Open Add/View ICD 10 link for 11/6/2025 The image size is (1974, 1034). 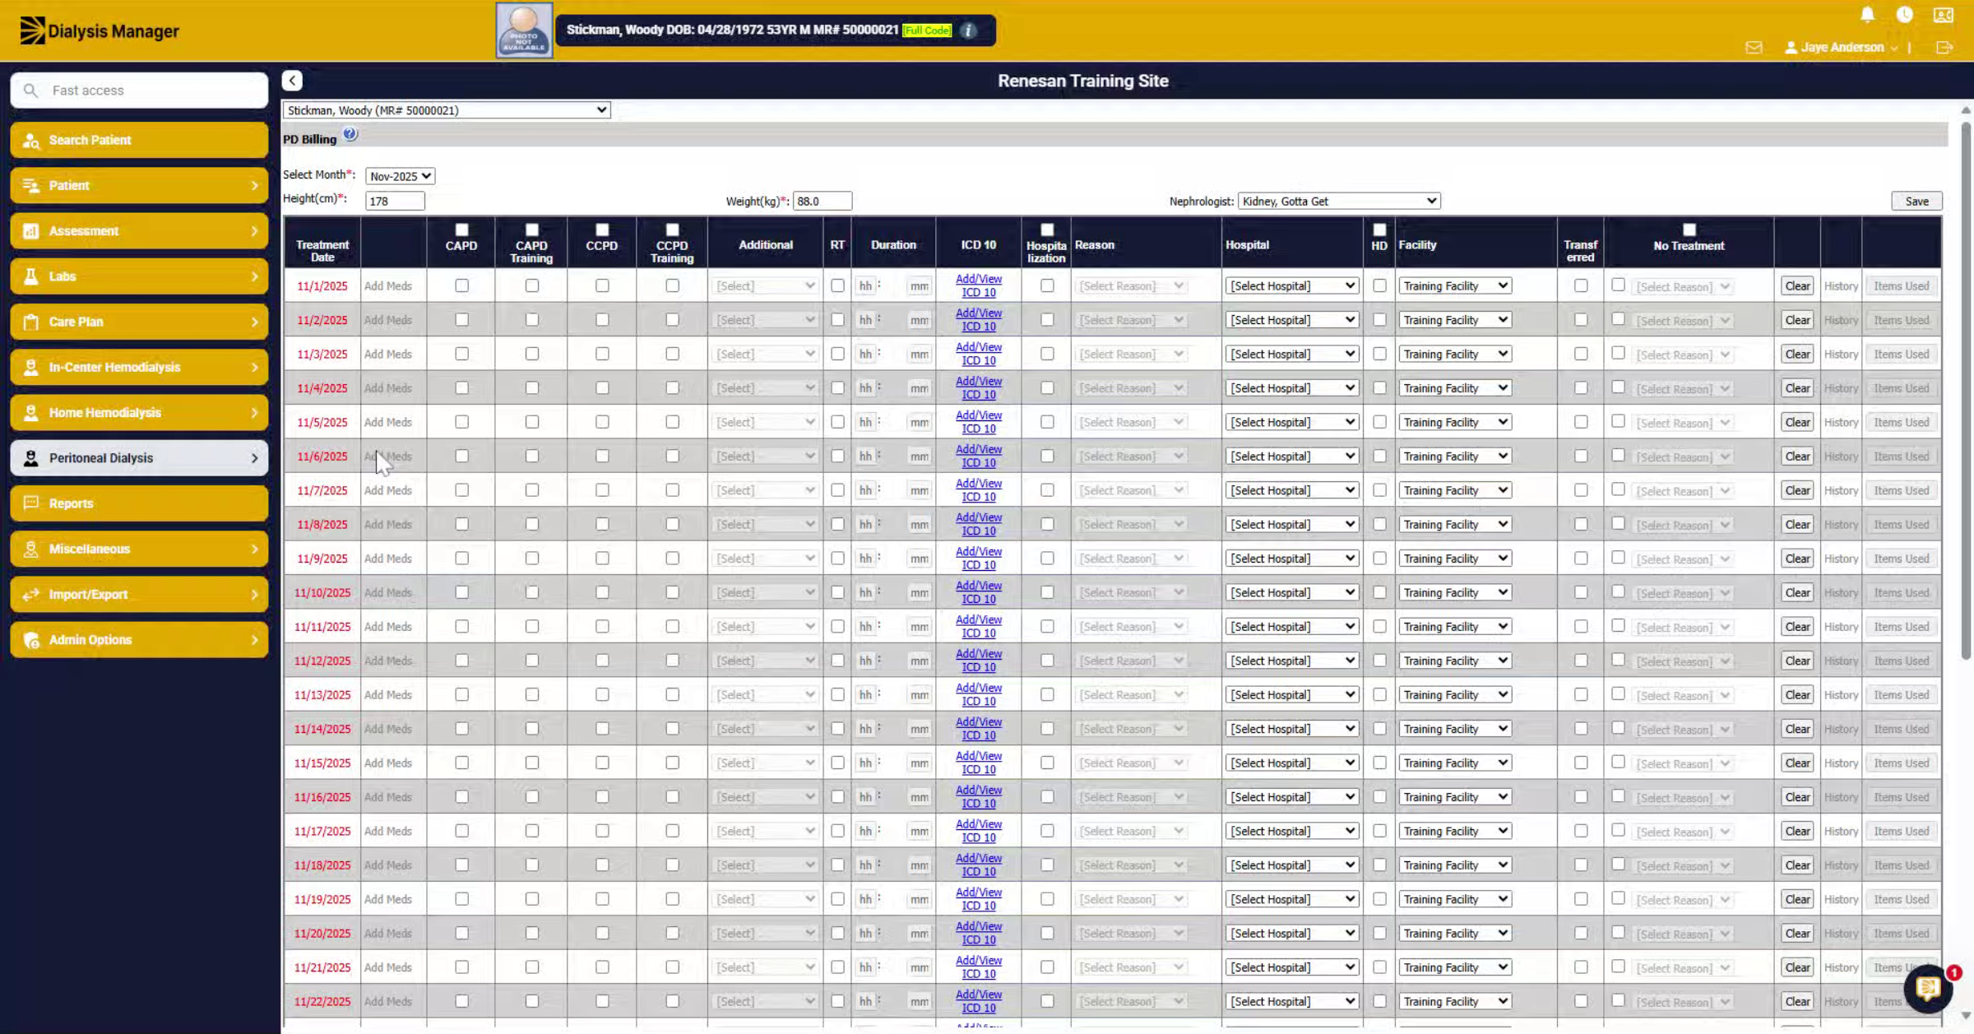[979, 456]
